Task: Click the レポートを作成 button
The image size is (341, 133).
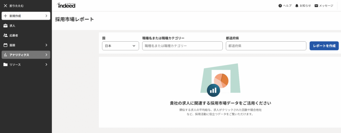Action: click(324, 46)
